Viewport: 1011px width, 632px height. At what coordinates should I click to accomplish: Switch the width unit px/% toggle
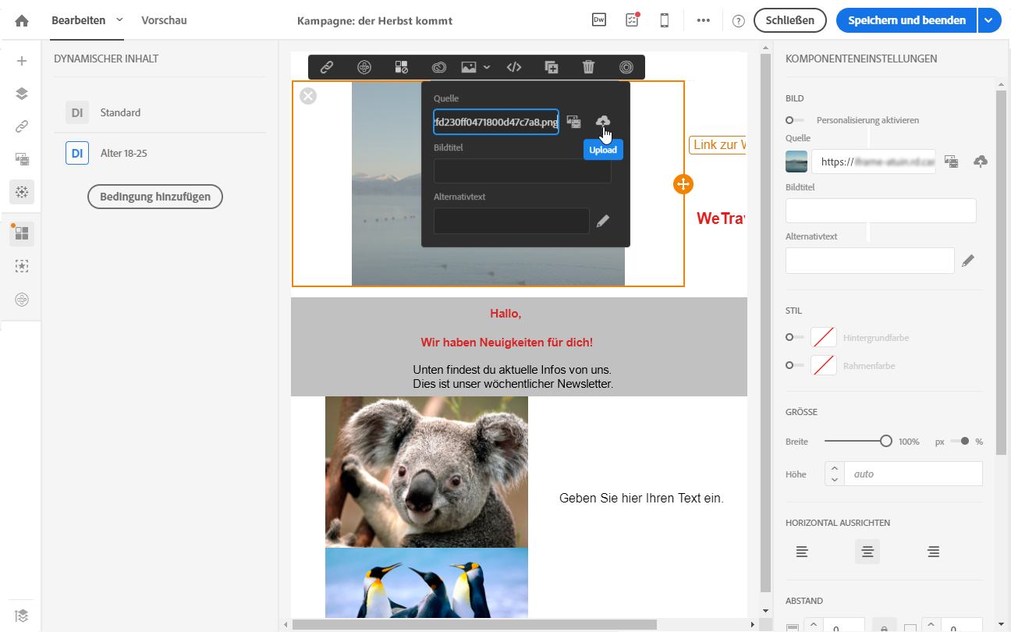(x=960, y=441)
